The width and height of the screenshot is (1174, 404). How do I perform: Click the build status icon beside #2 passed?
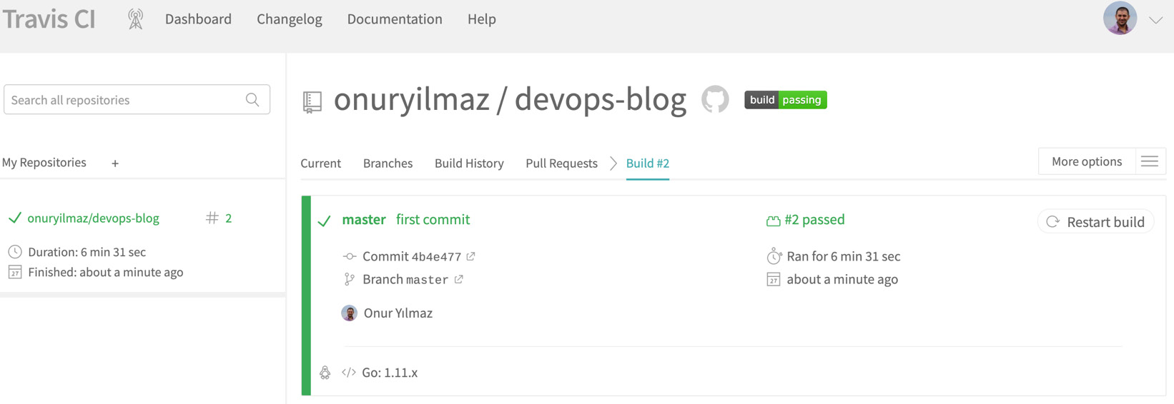click(x=773, y=221)
